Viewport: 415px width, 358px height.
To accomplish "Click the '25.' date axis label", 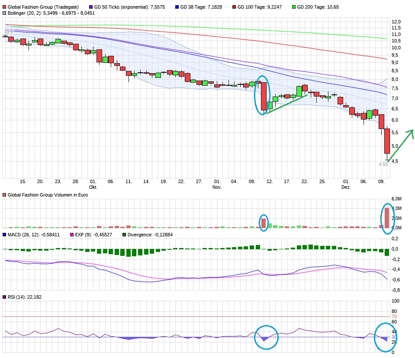I will (x=322, y=182).
